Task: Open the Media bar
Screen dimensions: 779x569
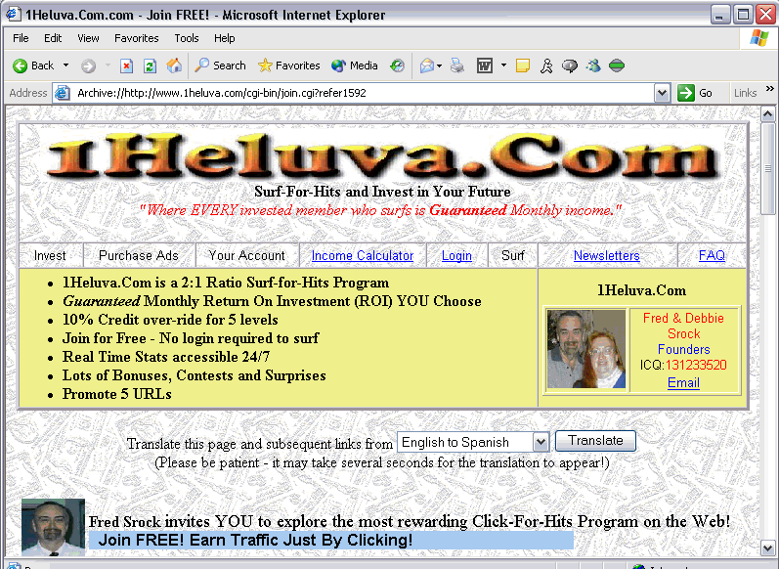Action: click(354, 66)
